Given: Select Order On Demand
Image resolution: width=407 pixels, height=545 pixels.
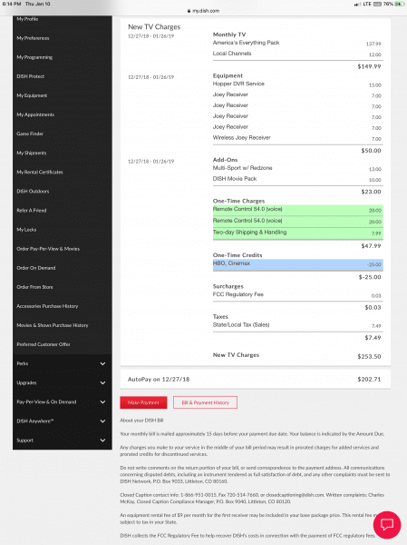Looking at the screenshot, I should coord(36,268).
